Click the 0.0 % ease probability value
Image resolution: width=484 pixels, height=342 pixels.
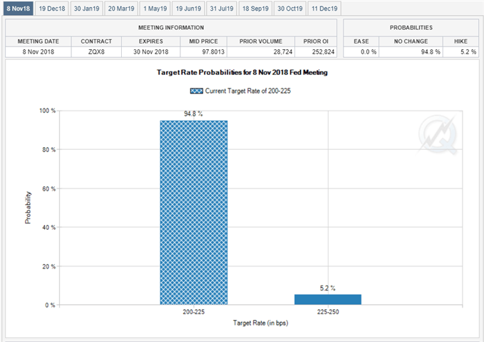(369, 52)
